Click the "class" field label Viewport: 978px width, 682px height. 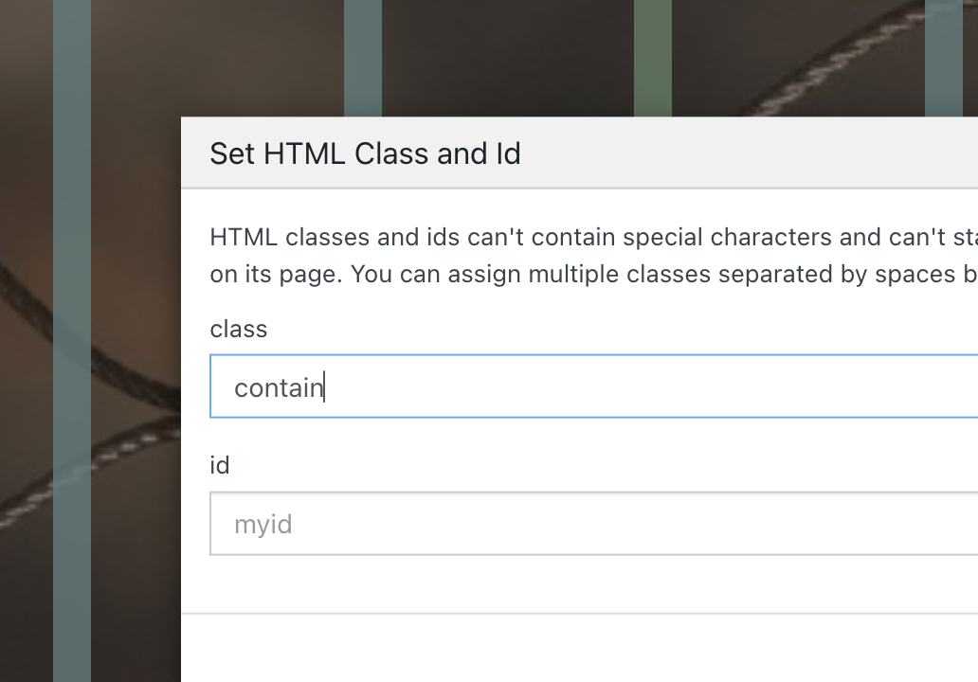click(239, 329)
